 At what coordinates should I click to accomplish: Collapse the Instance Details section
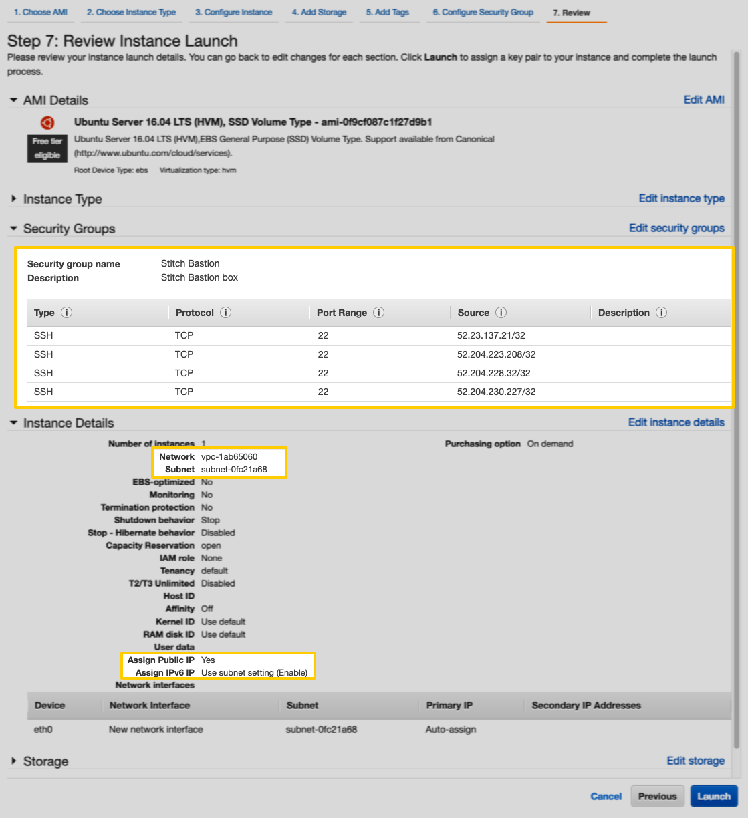[x=13, y=422]
